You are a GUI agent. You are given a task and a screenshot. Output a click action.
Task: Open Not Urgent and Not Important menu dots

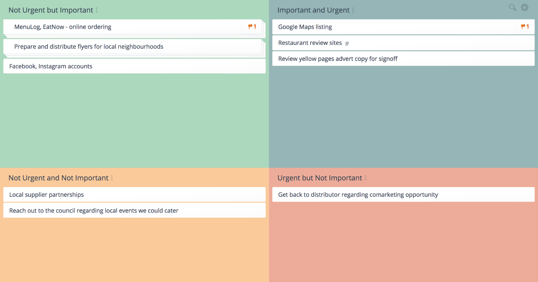[x=112, y=178]
